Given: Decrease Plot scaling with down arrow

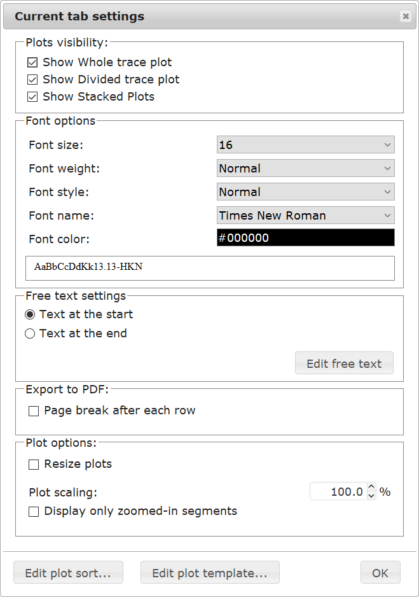Looking at the screenshot, I should [x=371, y=496].
